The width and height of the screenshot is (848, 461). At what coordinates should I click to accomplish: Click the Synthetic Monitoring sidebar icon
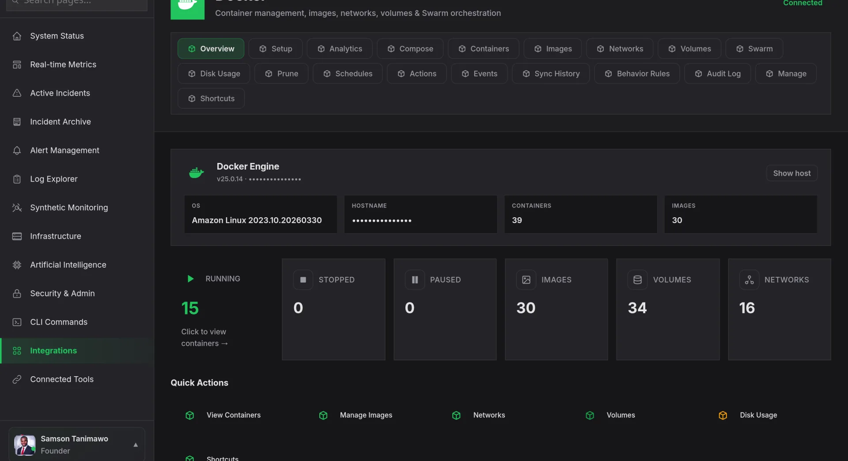point(17,208)
